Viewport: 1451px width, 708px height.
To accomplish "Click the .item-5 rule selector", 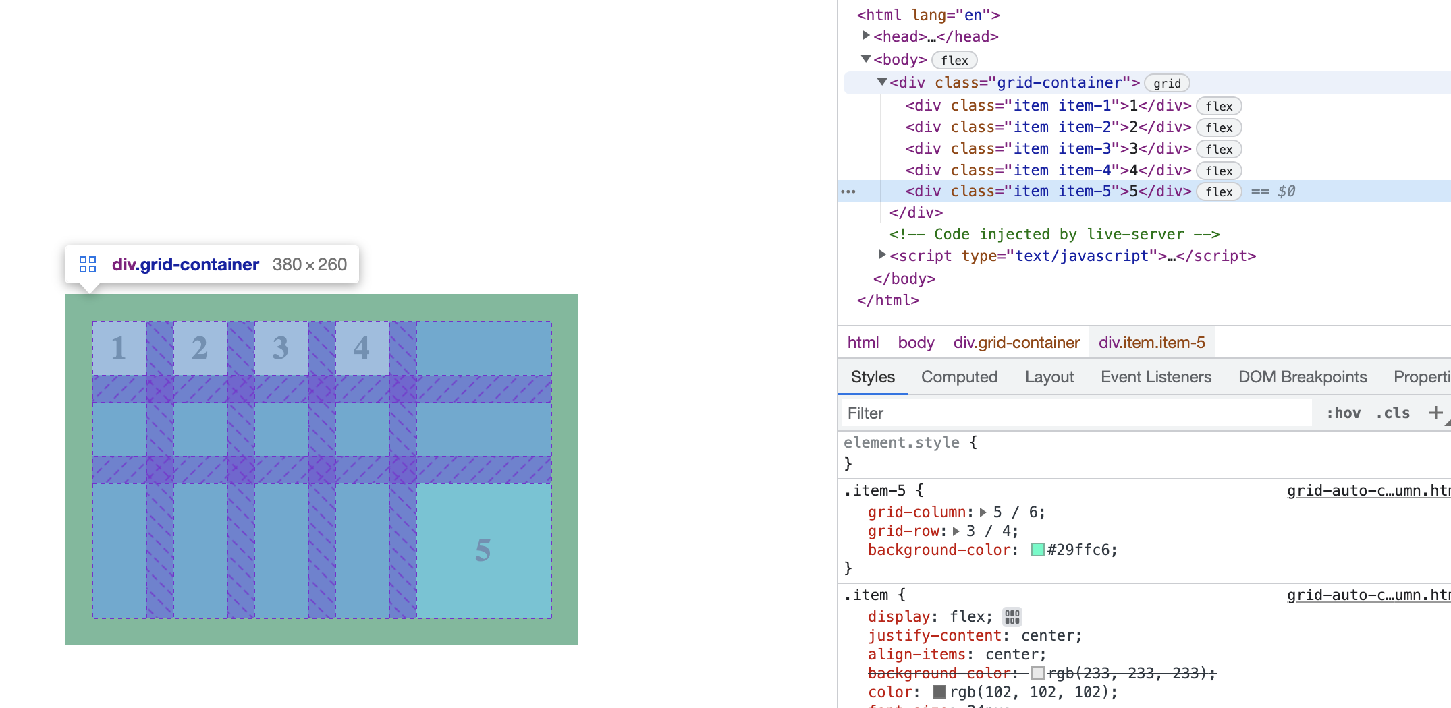I will click(874, 490).
